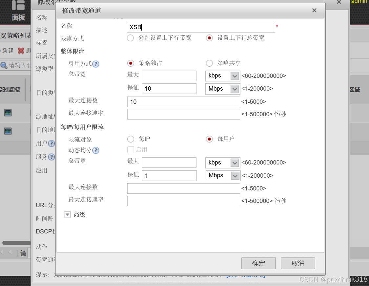Select 每IP as the limit target

(131, 139)
